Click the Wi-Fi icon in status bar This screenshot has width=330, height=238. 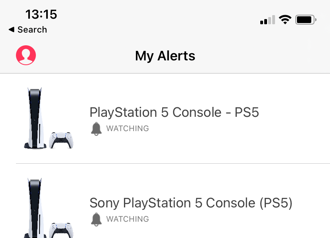click(285, 19)
